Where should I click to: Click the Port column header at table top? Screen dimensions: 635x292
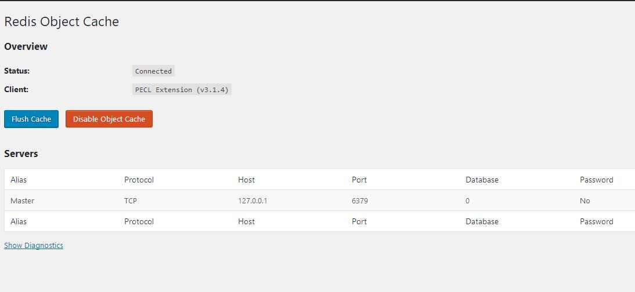click(x=359, y=180)
